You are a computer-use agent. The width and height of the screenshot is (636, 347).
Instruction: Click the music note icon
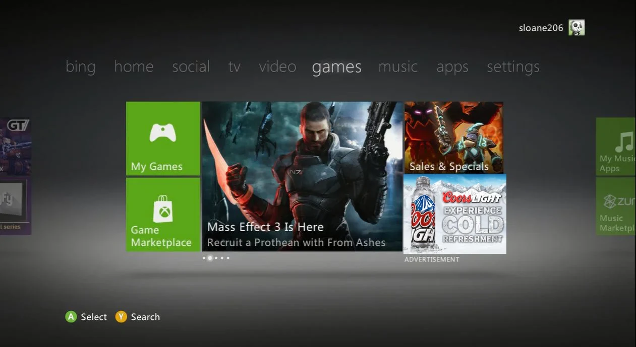click(x=624, y=142)
